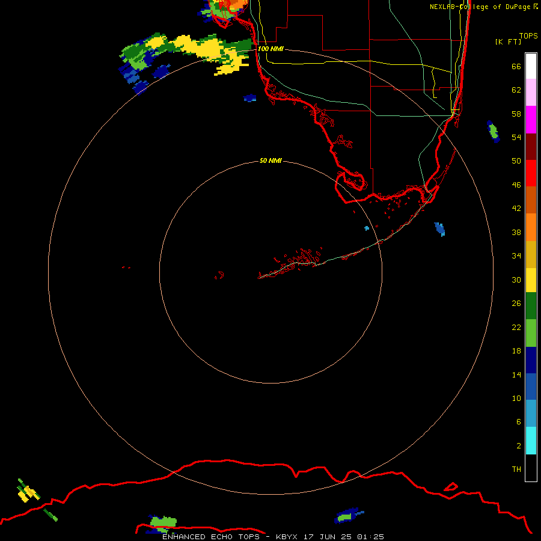
Task: Click the '01:25' timestamp
Action: tap(370, 537)
